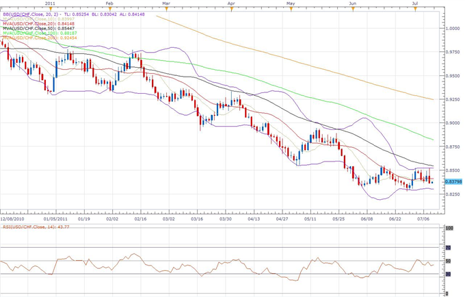Screen dimensions: 465x297
Task: Click the 0.9750 price axis label
Action: click(x=453, y=52)
